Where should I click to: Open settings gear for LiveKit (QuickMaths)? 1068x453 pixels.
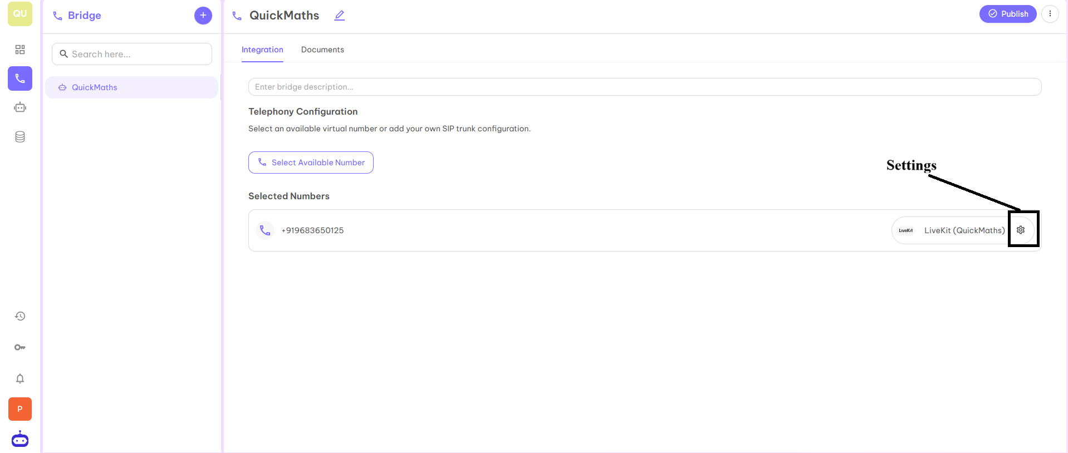pyautogui.click(x=1021, y=230)
